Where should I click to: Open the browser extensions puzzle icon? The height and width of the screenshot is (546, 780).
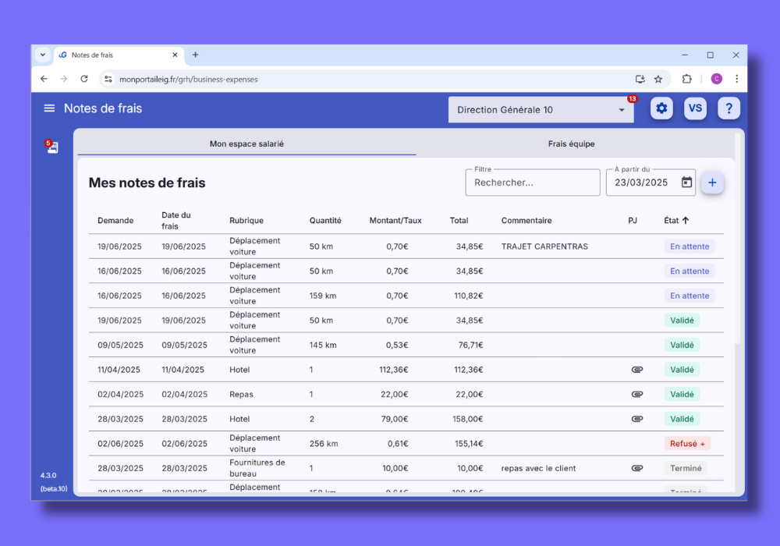tap(686, 79)
